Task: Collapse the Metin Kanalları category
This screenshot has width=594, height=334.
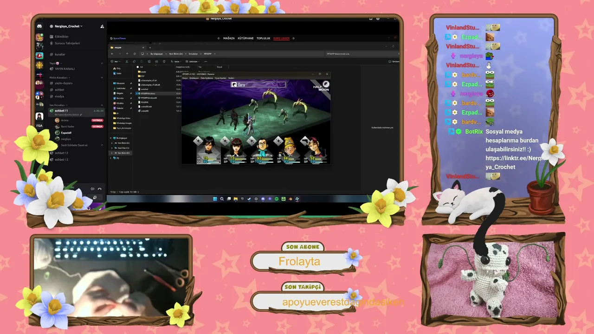Action: point(59,77)
